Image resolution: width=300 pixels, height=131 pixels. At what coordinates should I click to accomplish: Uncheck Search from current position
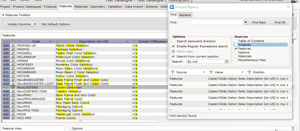[x=173, y=56]
